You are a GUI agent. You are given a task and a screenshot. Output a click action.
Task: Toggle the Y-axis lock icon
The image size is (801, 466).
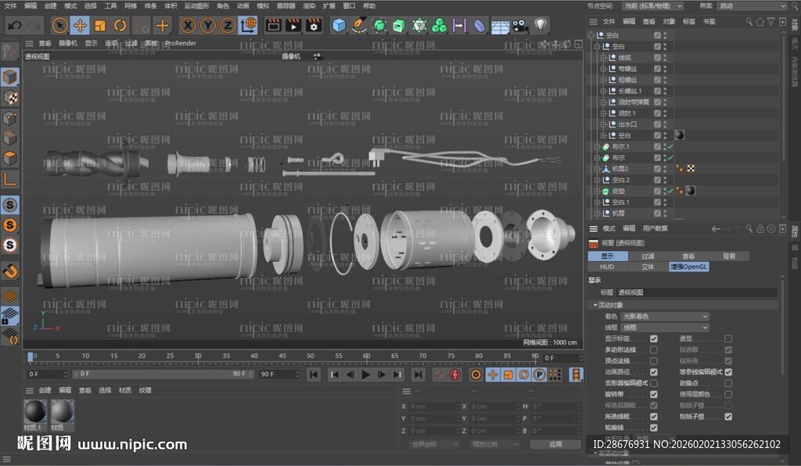click(x=208, y=25)
